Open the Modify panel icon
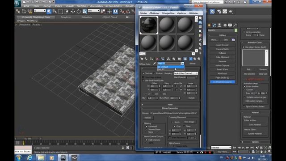 tap(214, 25)
